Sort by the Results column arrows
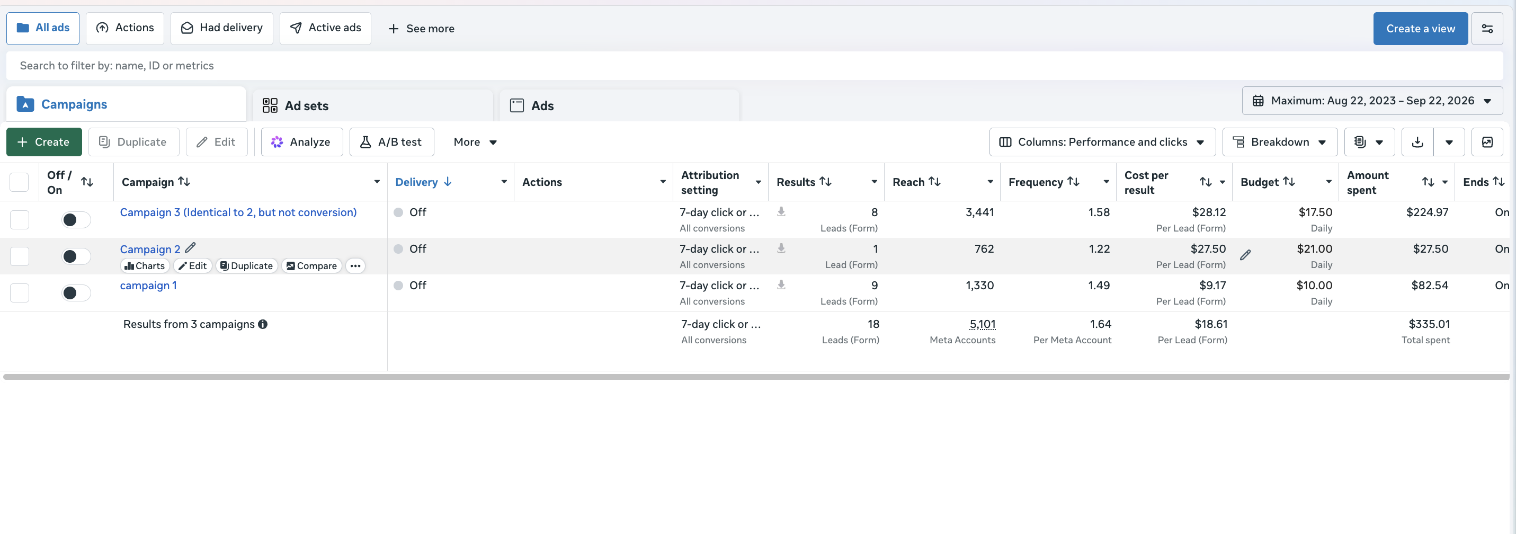1516x534 pixels. (x=826, y=182)
